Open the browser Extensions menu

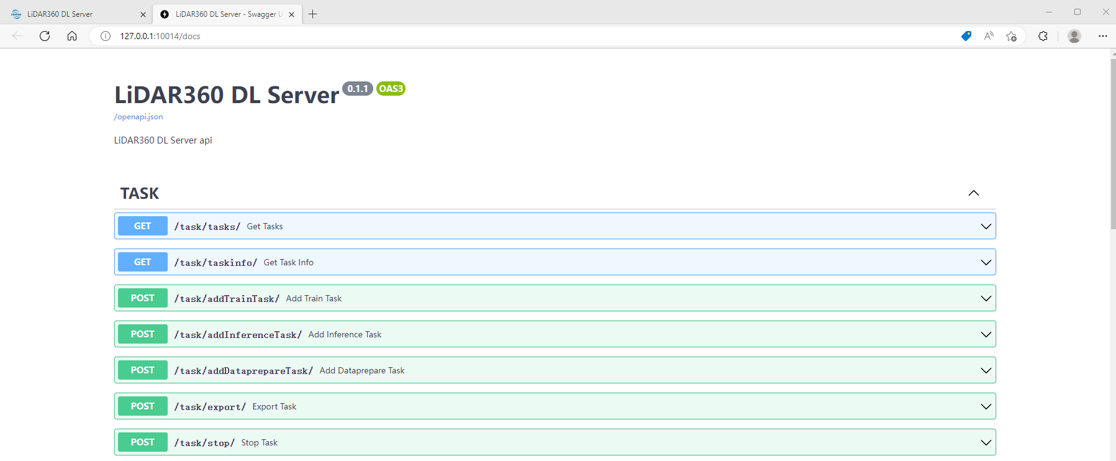point(1043,36)
